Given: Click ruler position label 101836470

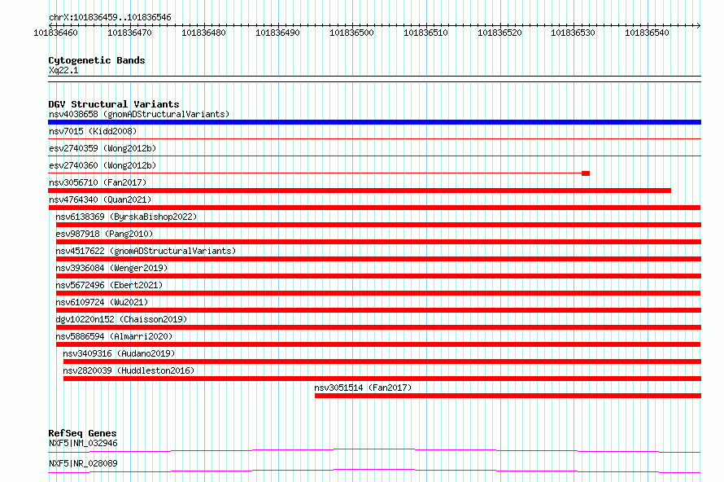Looking at the screenshot, I should point(129,33).
